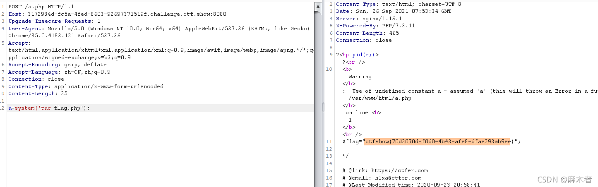Click the request pane scrollbar up arrow
This screenshot has height=187, width=598.
(x=317, y=6)
